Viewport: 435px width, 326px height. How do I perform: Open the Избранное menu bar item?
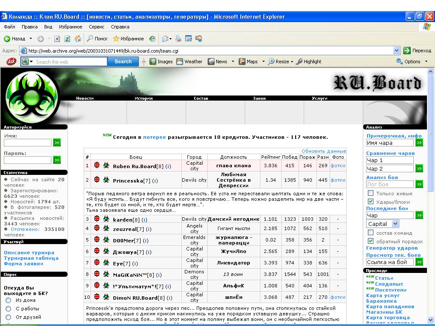click(x=71, y=27)
